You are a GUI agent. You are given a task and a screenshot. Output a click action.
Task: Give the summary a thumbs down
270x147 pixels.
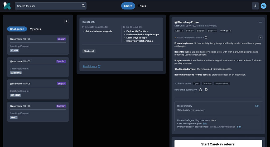[x=206, y=90]
